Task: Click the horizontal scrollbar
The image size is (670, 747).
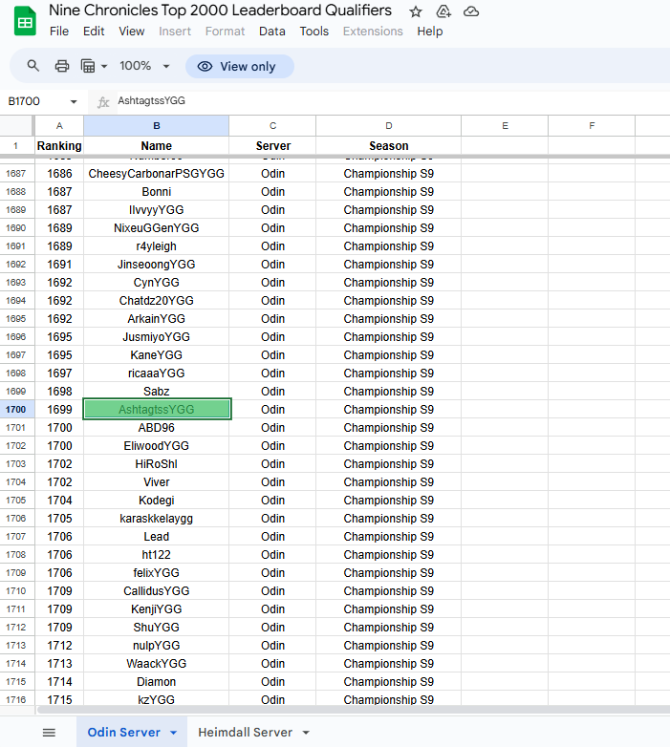Action: pos(353,710)
